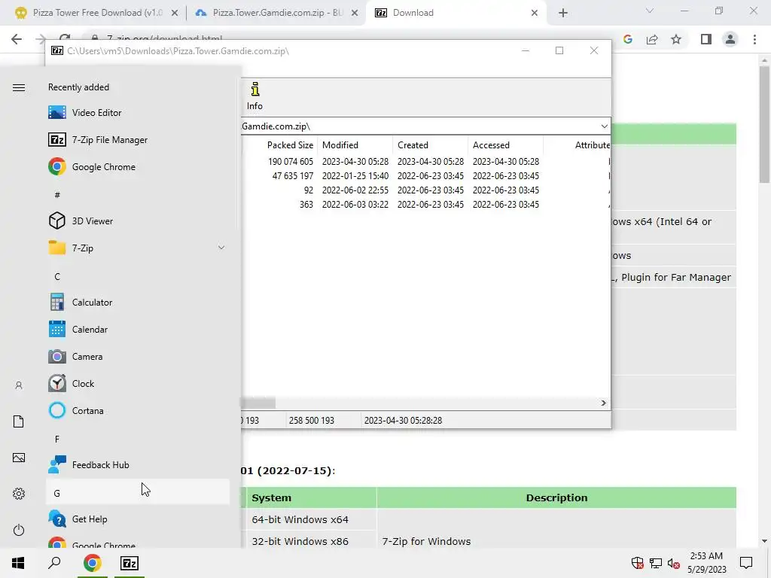Open Chrome tab search chevron

click(x=650, y=11)
